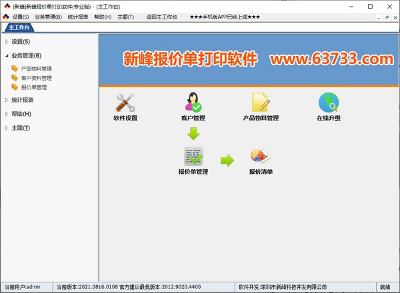Expand the 设置(S) tree node
The height and width of the screenshot is (293, 400).
[7, 42]
